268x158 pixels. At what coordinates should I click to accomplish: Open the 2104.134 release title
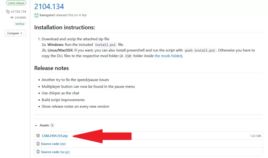pos(49,6)
